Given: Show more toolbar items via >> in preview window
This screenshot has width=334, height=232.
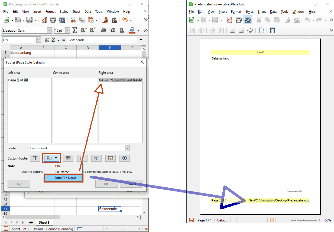Looking at the screenshot, I should coord(331,20).
